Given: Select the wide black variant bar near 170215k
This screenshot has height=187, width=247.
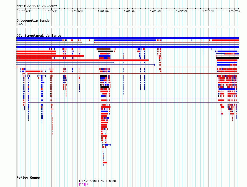Looking at the screenshot, I should pos(228,58).
